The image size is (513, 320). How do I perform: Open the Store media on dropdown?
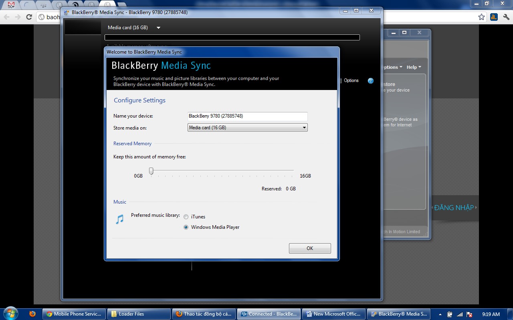pyautogui.click(x=248, y=128)
